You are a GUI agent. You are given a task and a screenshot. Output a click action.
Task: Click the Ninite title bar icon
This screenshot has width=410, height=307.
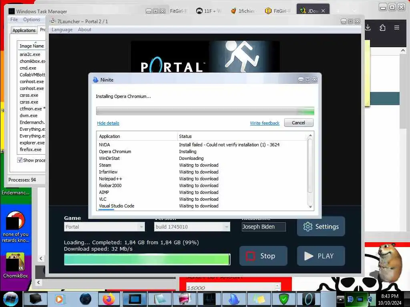pos(96,80)
